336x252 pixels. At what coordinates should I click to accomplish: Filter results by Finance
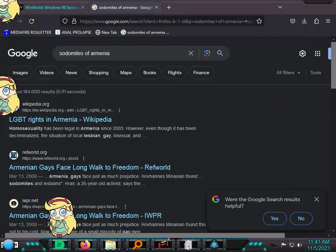201,73
